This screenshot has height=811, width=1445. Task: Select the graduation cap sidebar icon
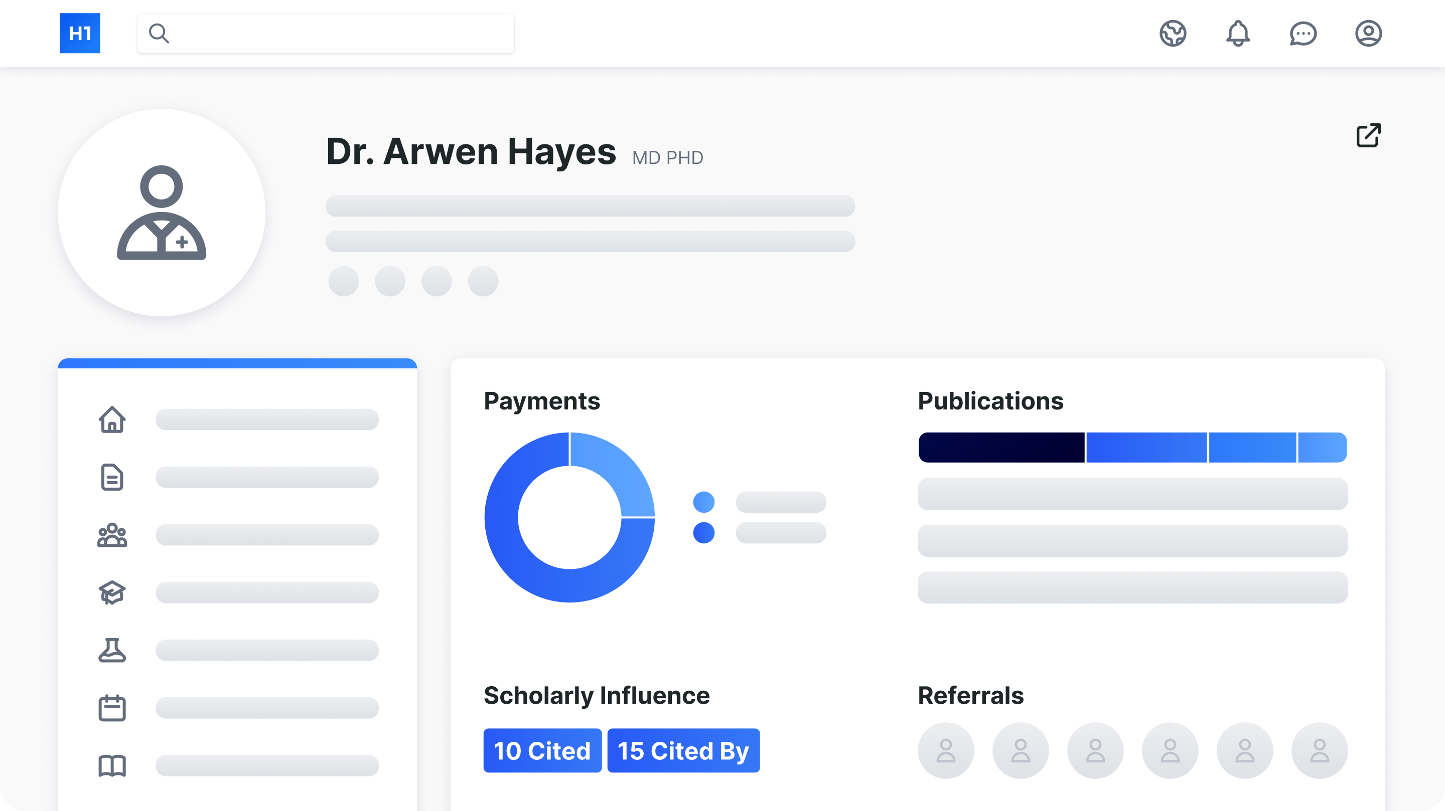(112, 592)
